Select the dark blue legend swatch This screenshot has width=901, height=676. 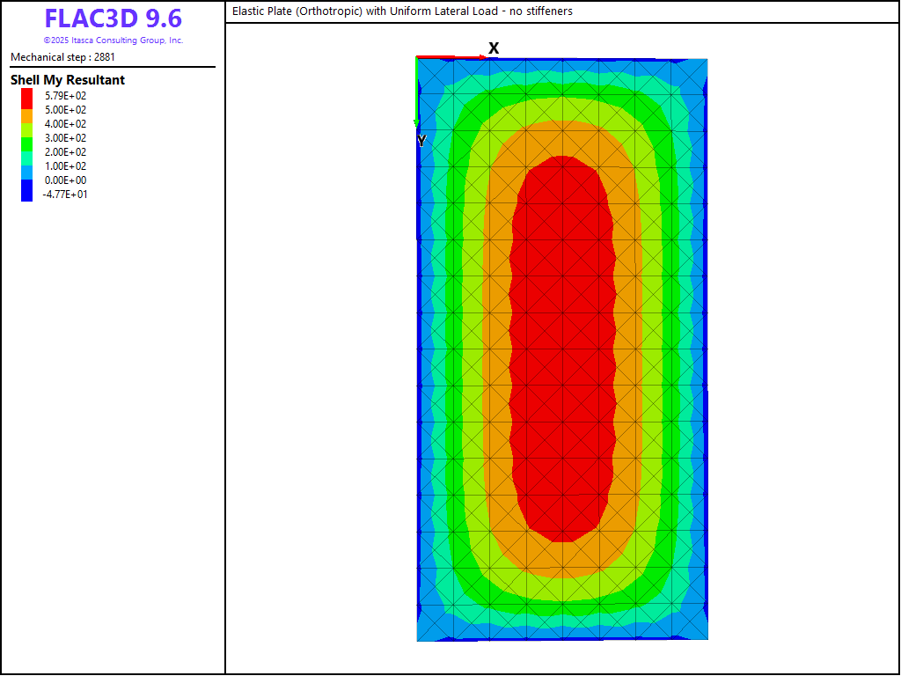tap(26, 190)
